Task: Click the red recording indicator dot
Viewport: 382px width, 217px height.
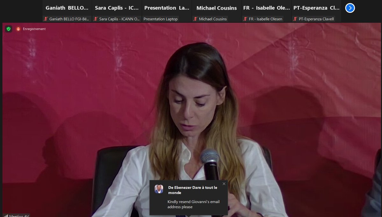Action: tap(18, 29)
